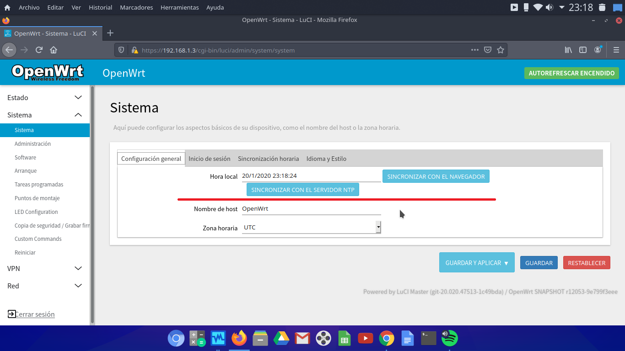Show site security padlock information
Viewport: 625px width, 351px height.
pos(134,50)
